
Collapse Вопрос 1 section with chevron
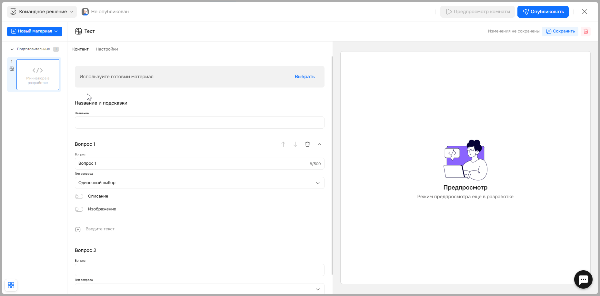tap(319, 144)
